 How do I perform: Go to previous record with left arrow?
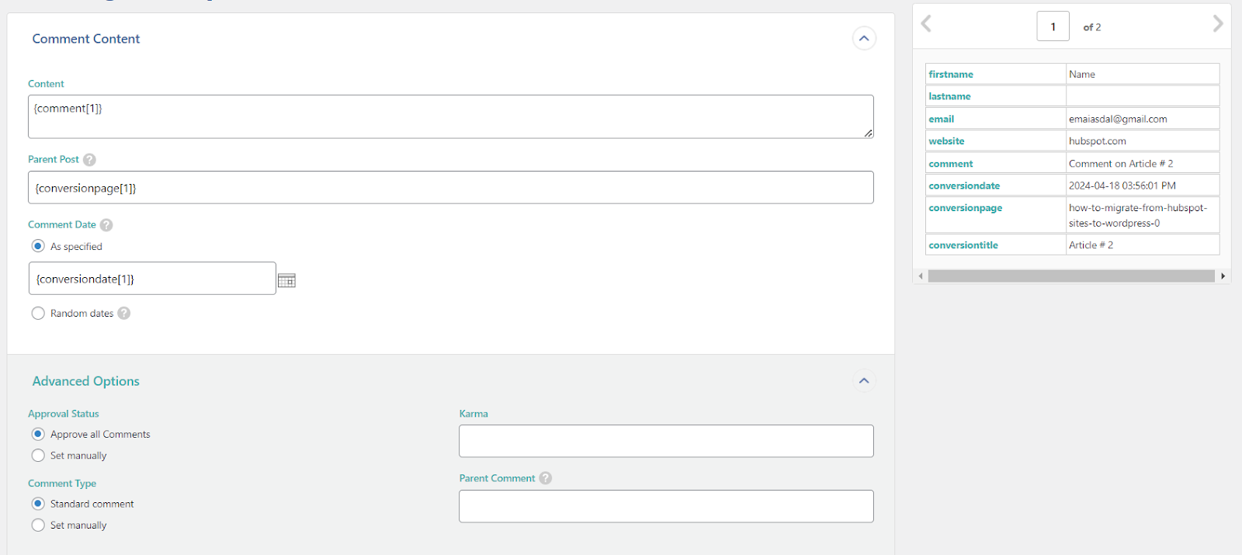click(x=926, y=24)
